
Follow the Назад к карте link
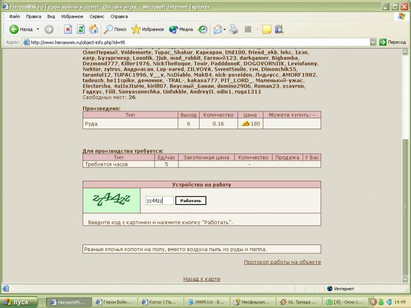[x=201, y=279]
